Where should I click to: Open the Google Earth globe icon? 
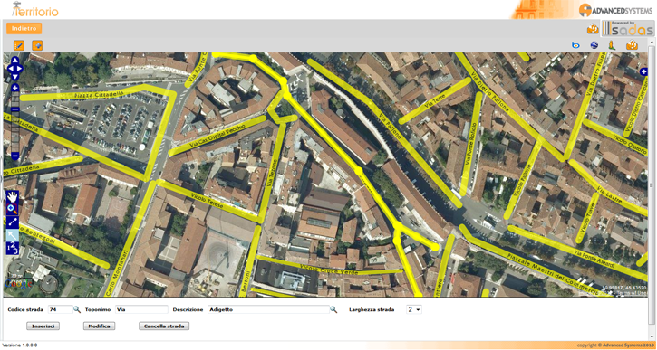tap(594, 45)
